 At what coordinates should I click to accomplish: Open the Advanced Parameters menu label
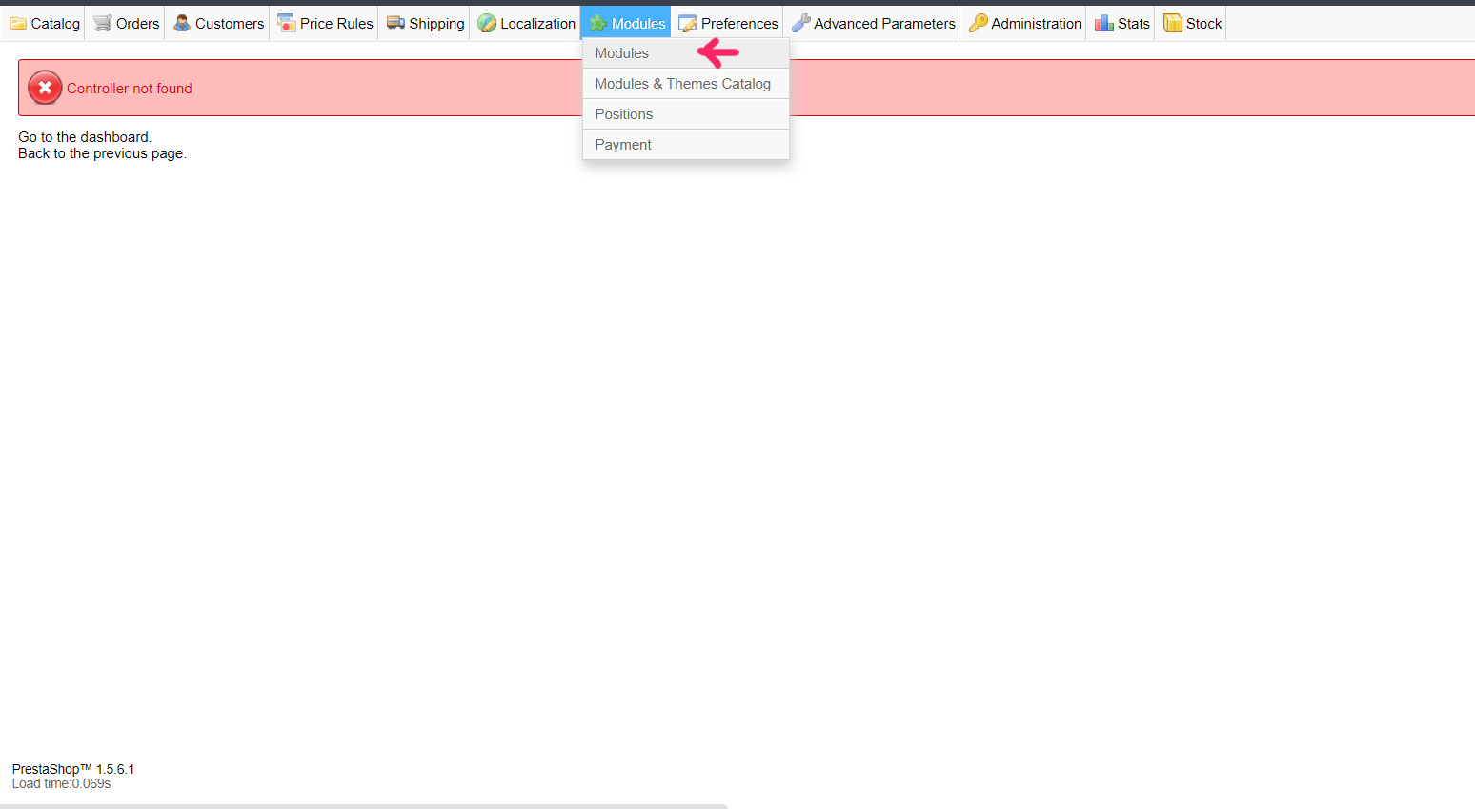click(x=884, y=24)
